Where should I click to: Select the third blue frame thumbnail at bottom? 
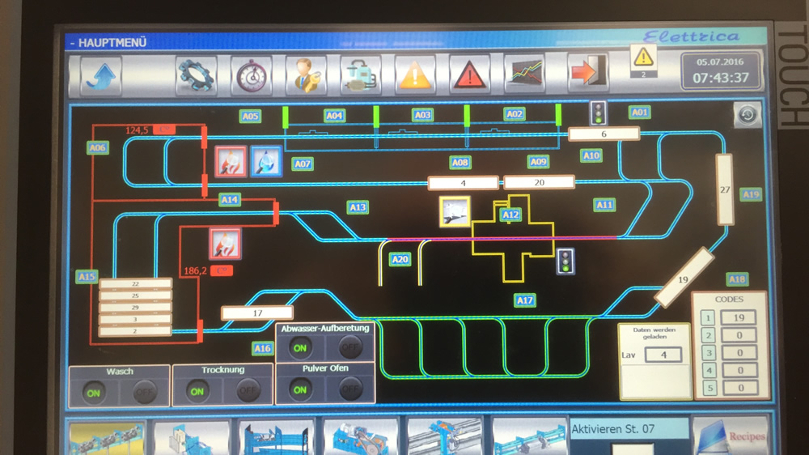(277, 438)
